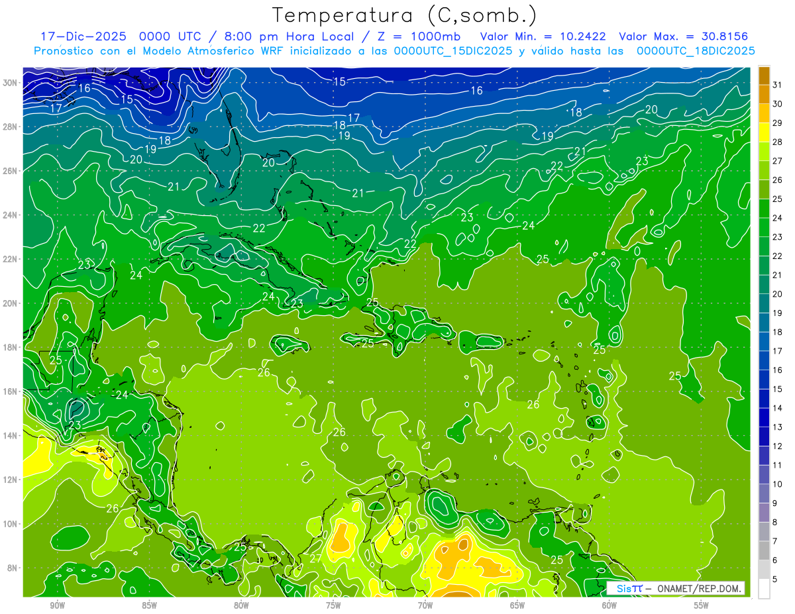The width and height of the screenshot is (795, 614).
Task: Click the dark blue legend swatch between 13 and 14
Action: [x=764, y=418]
